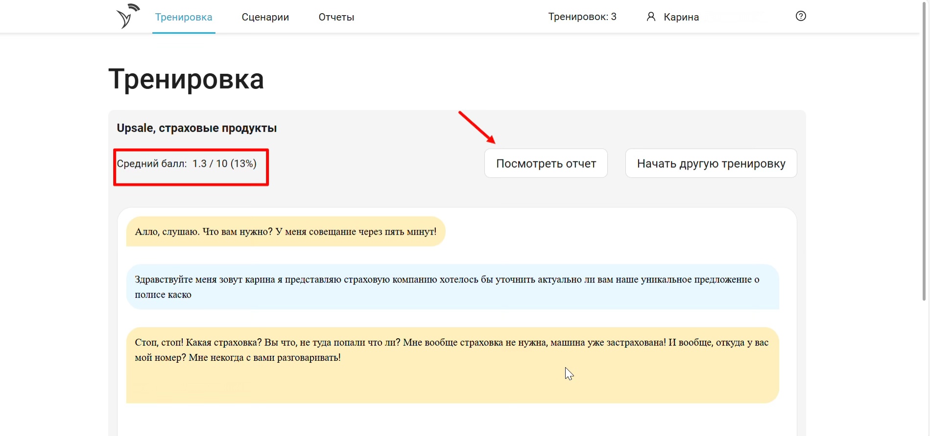Click the vertical page scrollbar thumb

click(x=925, y=147)
